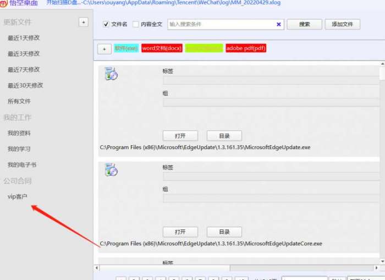Select the 公司合同 section header
Screen dimensions: 385x280
(x=18, y=181)
